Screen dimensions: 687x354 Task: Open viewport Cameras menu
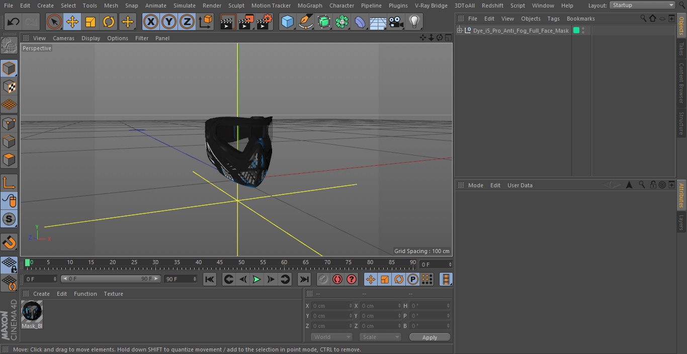(63, 38)
